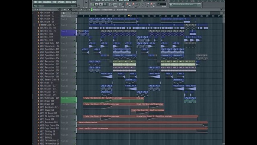Click the transport Record button
This screenshot has width=257, height=145.
point(105,4)
